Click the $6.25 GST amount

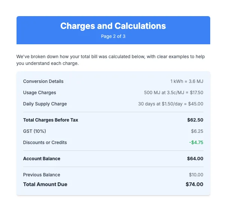pyautogui.click(x=197, y=131)
